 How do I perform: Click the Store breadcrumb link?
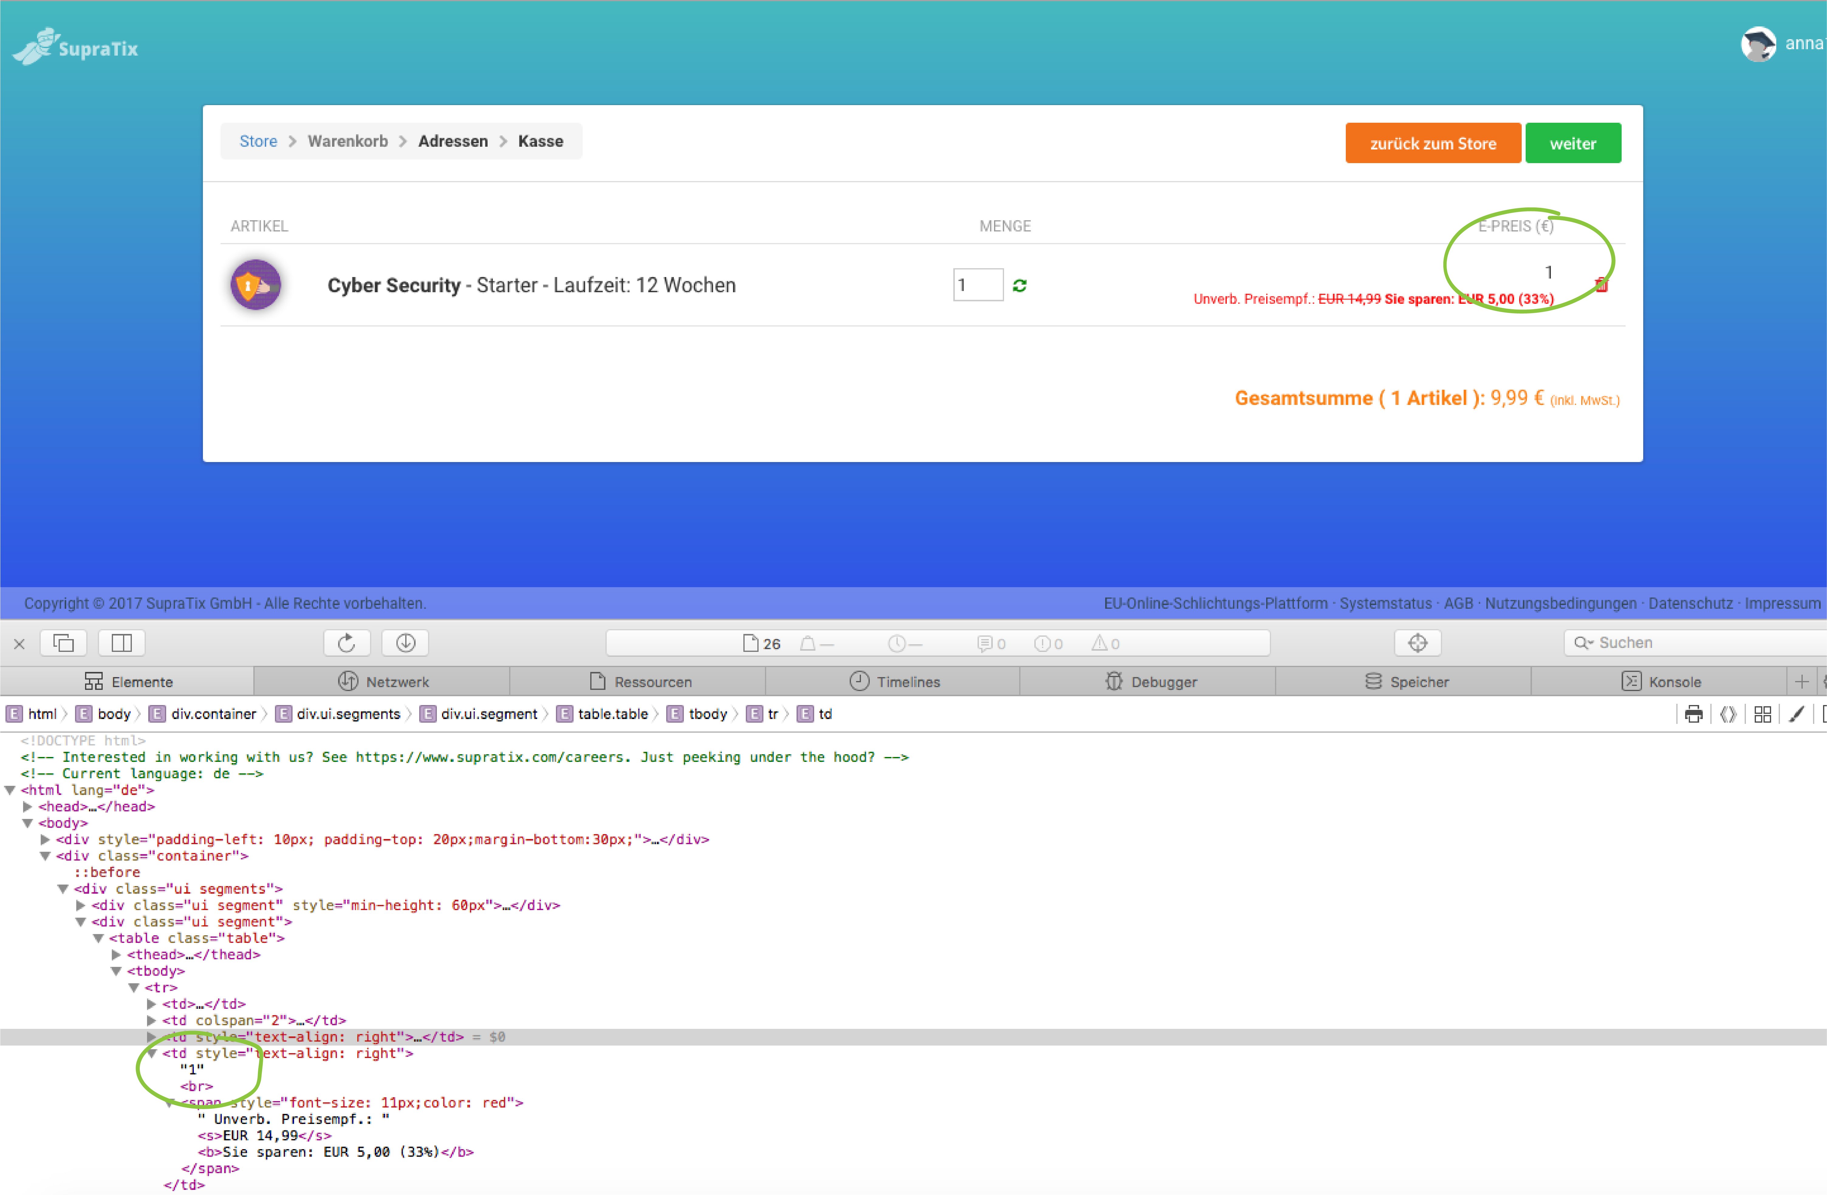[x=258, y=141]
